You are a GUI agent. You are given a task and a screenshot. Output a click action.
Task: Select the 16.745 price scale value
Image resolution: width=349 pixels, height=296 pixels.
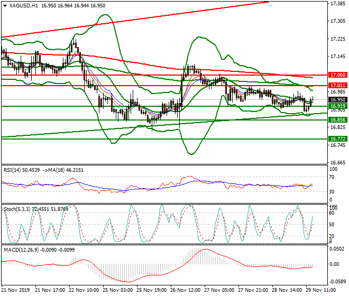click(x=338, y=145)
